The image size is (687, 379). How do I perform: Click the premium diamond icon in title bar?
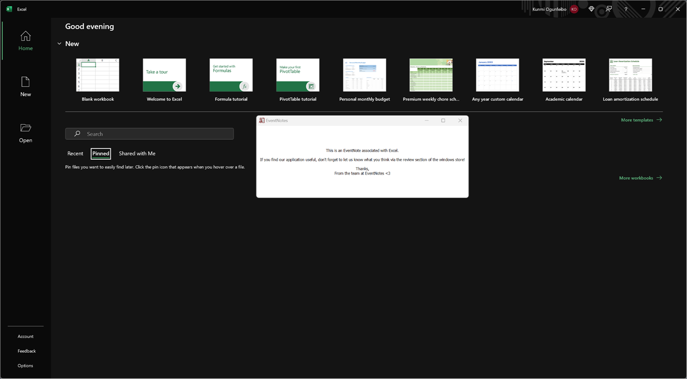(x=591, y=9)
